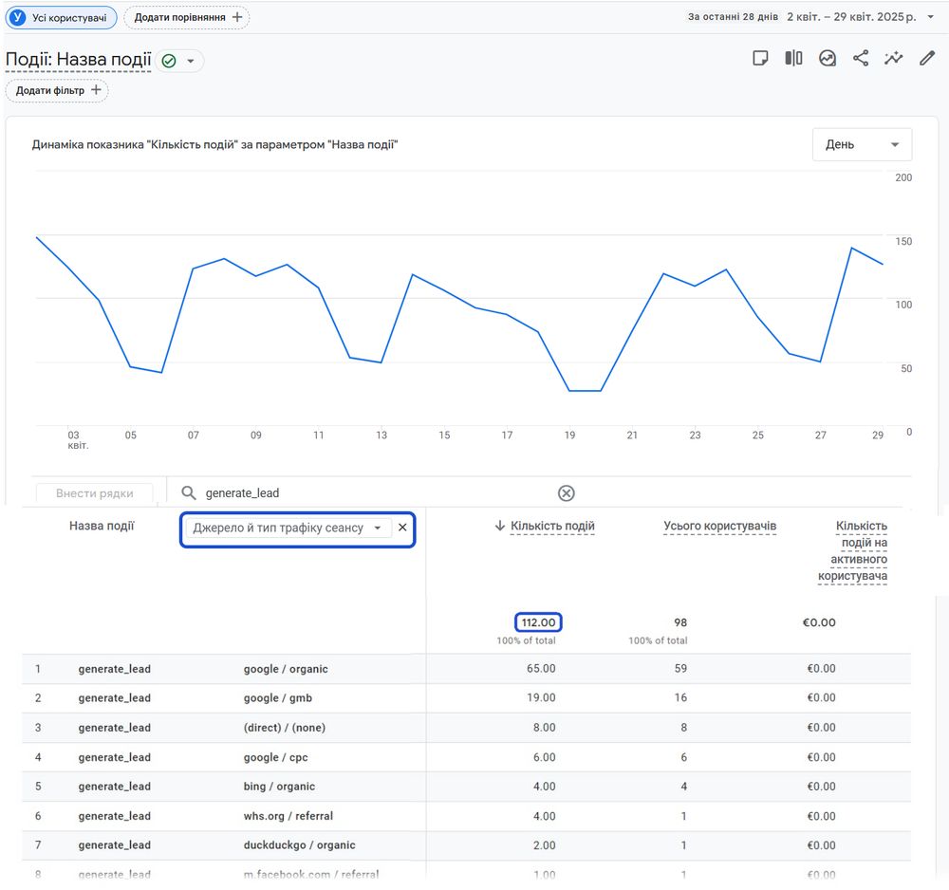
Task: Click event count 6.00 for google / cpc
Action: pos(544,757)
